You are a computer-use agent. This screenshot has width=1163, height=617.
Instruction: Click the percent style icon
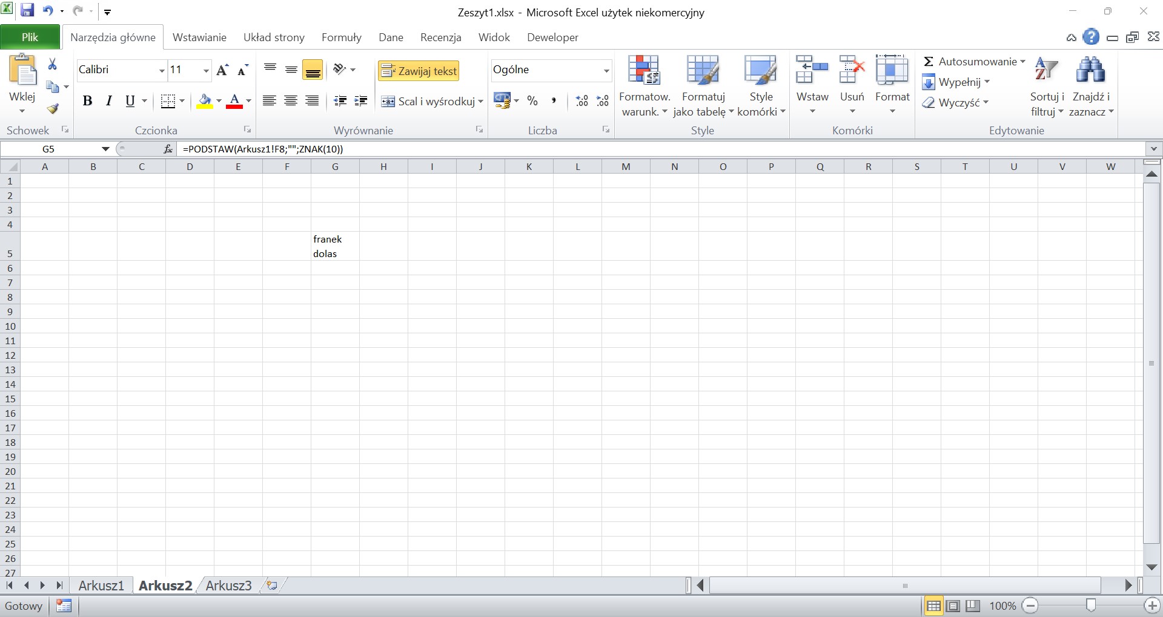point(532,101)
